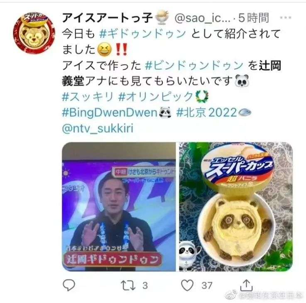This screenshot has width=306, height=303.
Task: Click the reply speech bubble icon
Action: pos(69,285)
